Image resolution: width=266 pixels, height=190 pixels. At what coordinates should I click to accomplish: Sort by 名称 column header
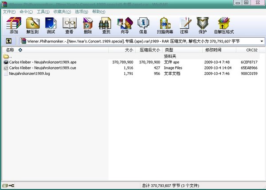click(x=55, y=50)
